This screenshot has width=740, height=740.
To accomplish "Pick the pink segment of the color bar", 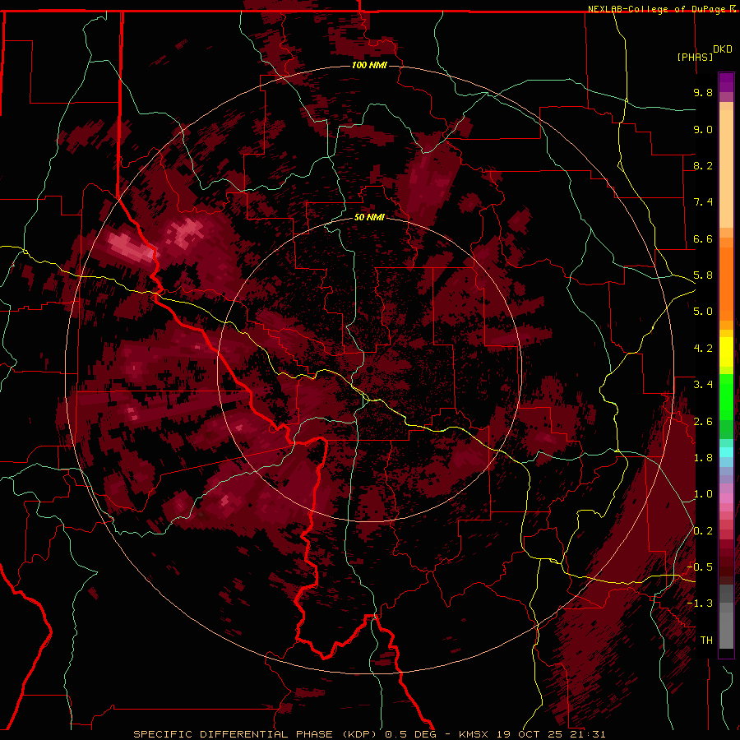I will (726, 498).
